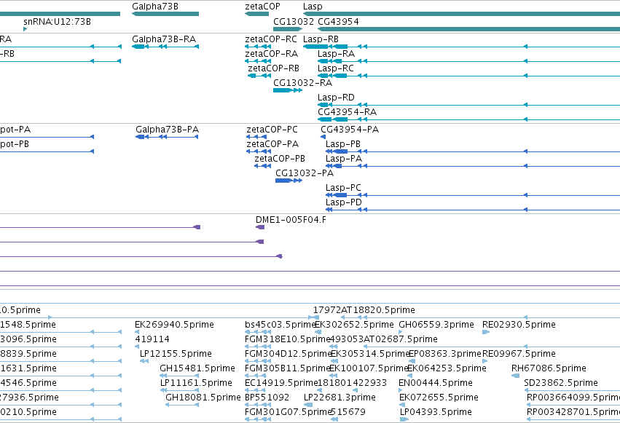
Task: Select the BP551092 EST label
Action: (x=267, y=398)
